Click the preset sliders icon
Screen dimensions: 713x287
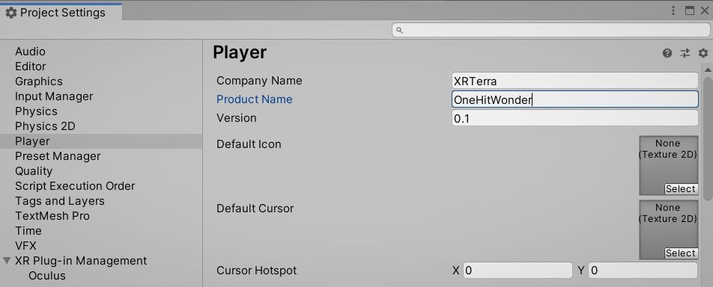(685, 53)
